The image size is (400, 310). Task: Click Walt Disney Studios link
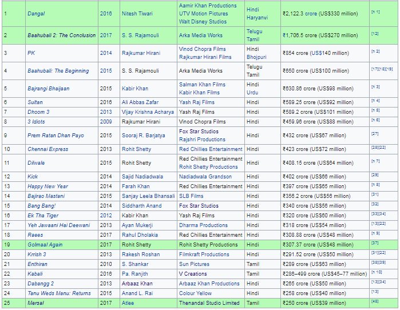click(203, 22)
